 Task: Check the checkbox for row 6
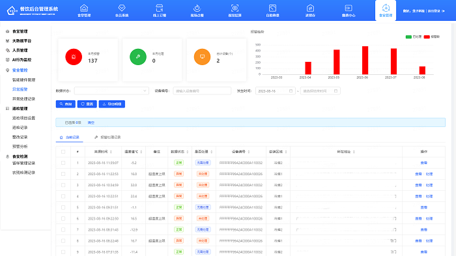63,218
